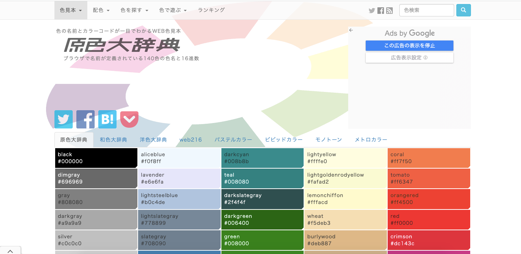The width and height of the screenshot is (521, 254).
Task: Open the 色見本 dropdown menu
Action: [71, 10]
